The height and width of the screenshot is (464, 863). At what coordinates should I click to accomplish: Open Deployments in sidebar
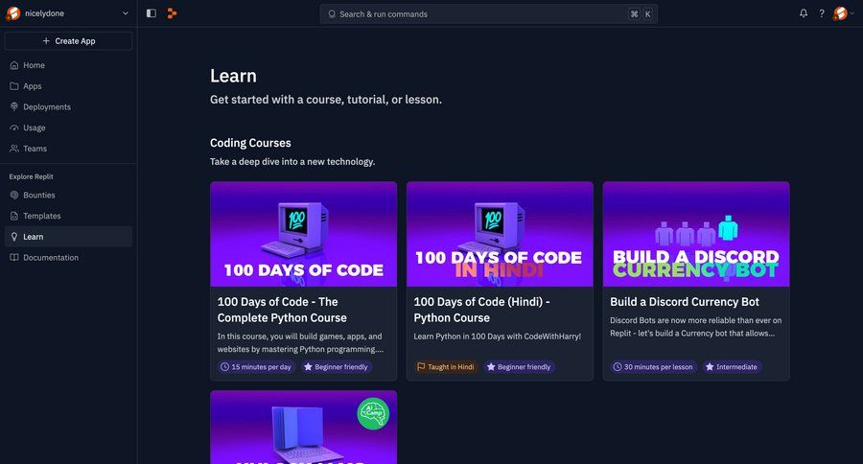[68, 106]
